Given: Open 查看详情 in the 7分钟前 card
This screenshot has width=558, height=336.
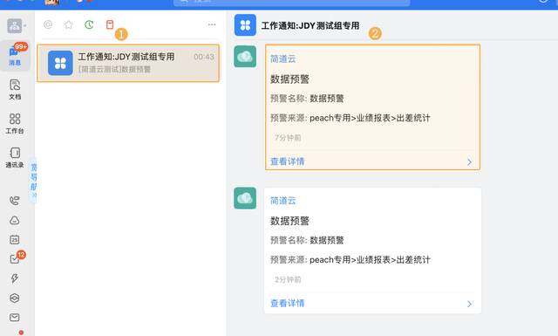Looking at the screenshot, I should coord(288,161).
